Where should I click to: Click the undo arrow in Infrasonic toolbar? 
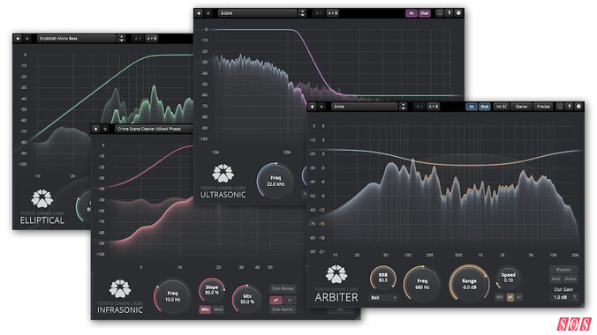point(96,129)
